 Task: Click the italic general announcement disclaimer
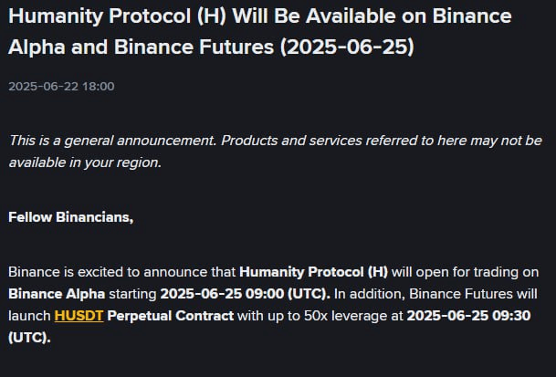[275, 152]
